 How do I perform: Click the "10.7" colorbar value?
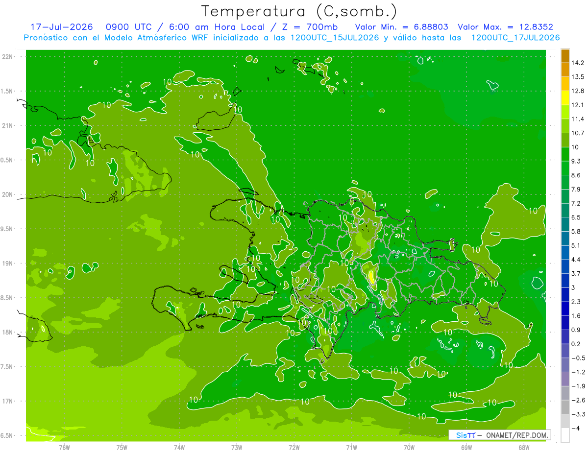point(578,133)
